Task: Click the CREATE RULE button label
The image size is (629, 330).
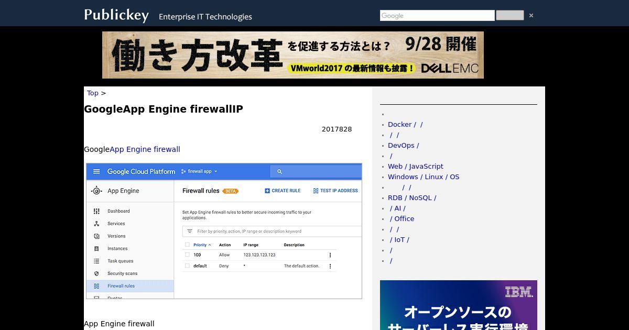Action: click(x=286, y=191)
